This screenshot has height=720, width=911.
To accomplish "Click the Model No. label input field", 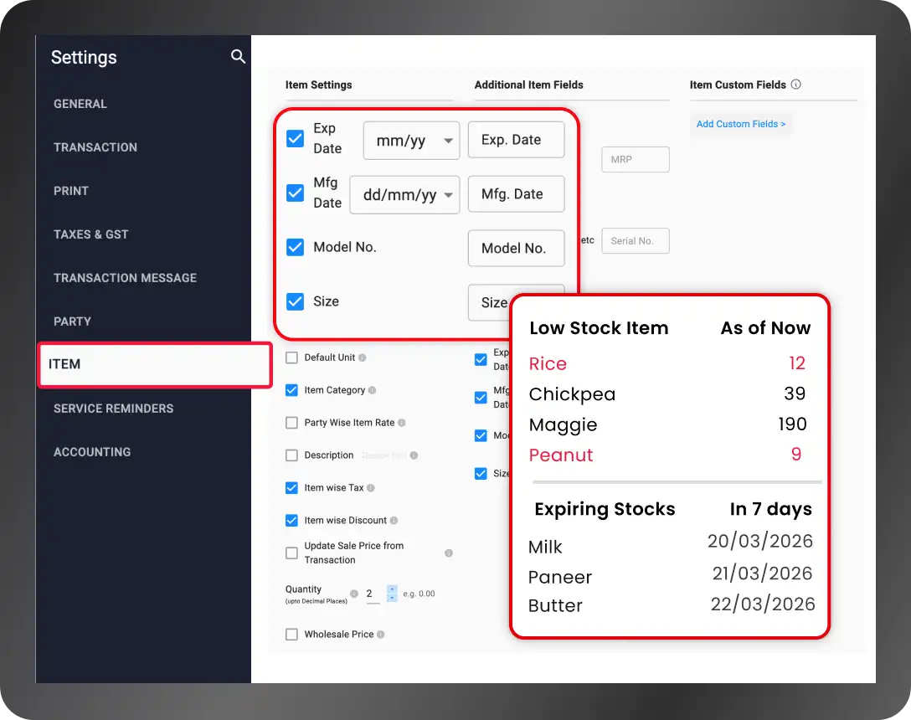I will tap(516, 248).
